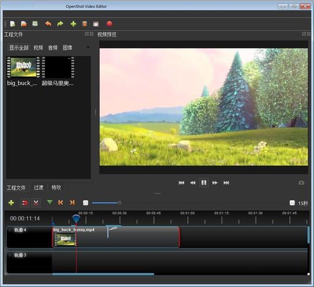
Task: Zoom out the timeline with the right zoom icon
Action: (292, 203)
